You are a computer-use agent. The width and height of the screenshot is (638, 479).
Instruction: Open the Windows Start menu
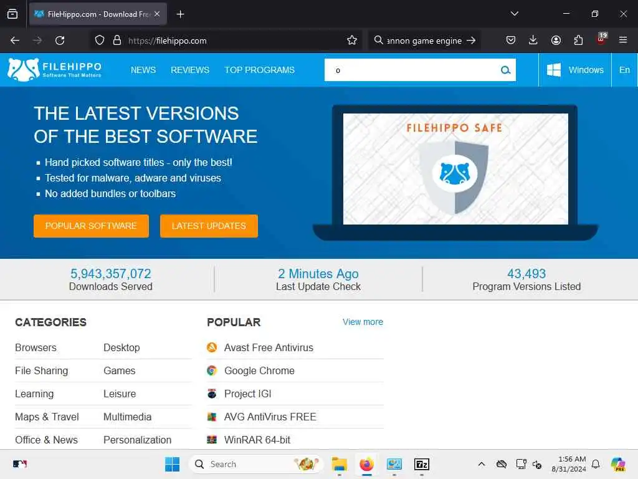click(172, 464)
